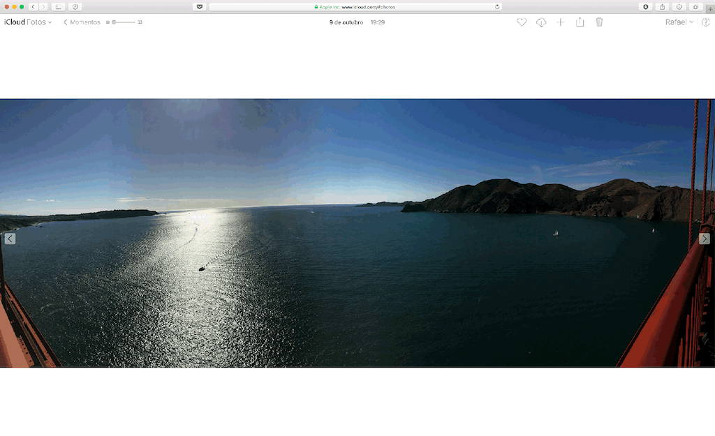Share the photo using share icon
715x436 pixels.
click(580, 22)
